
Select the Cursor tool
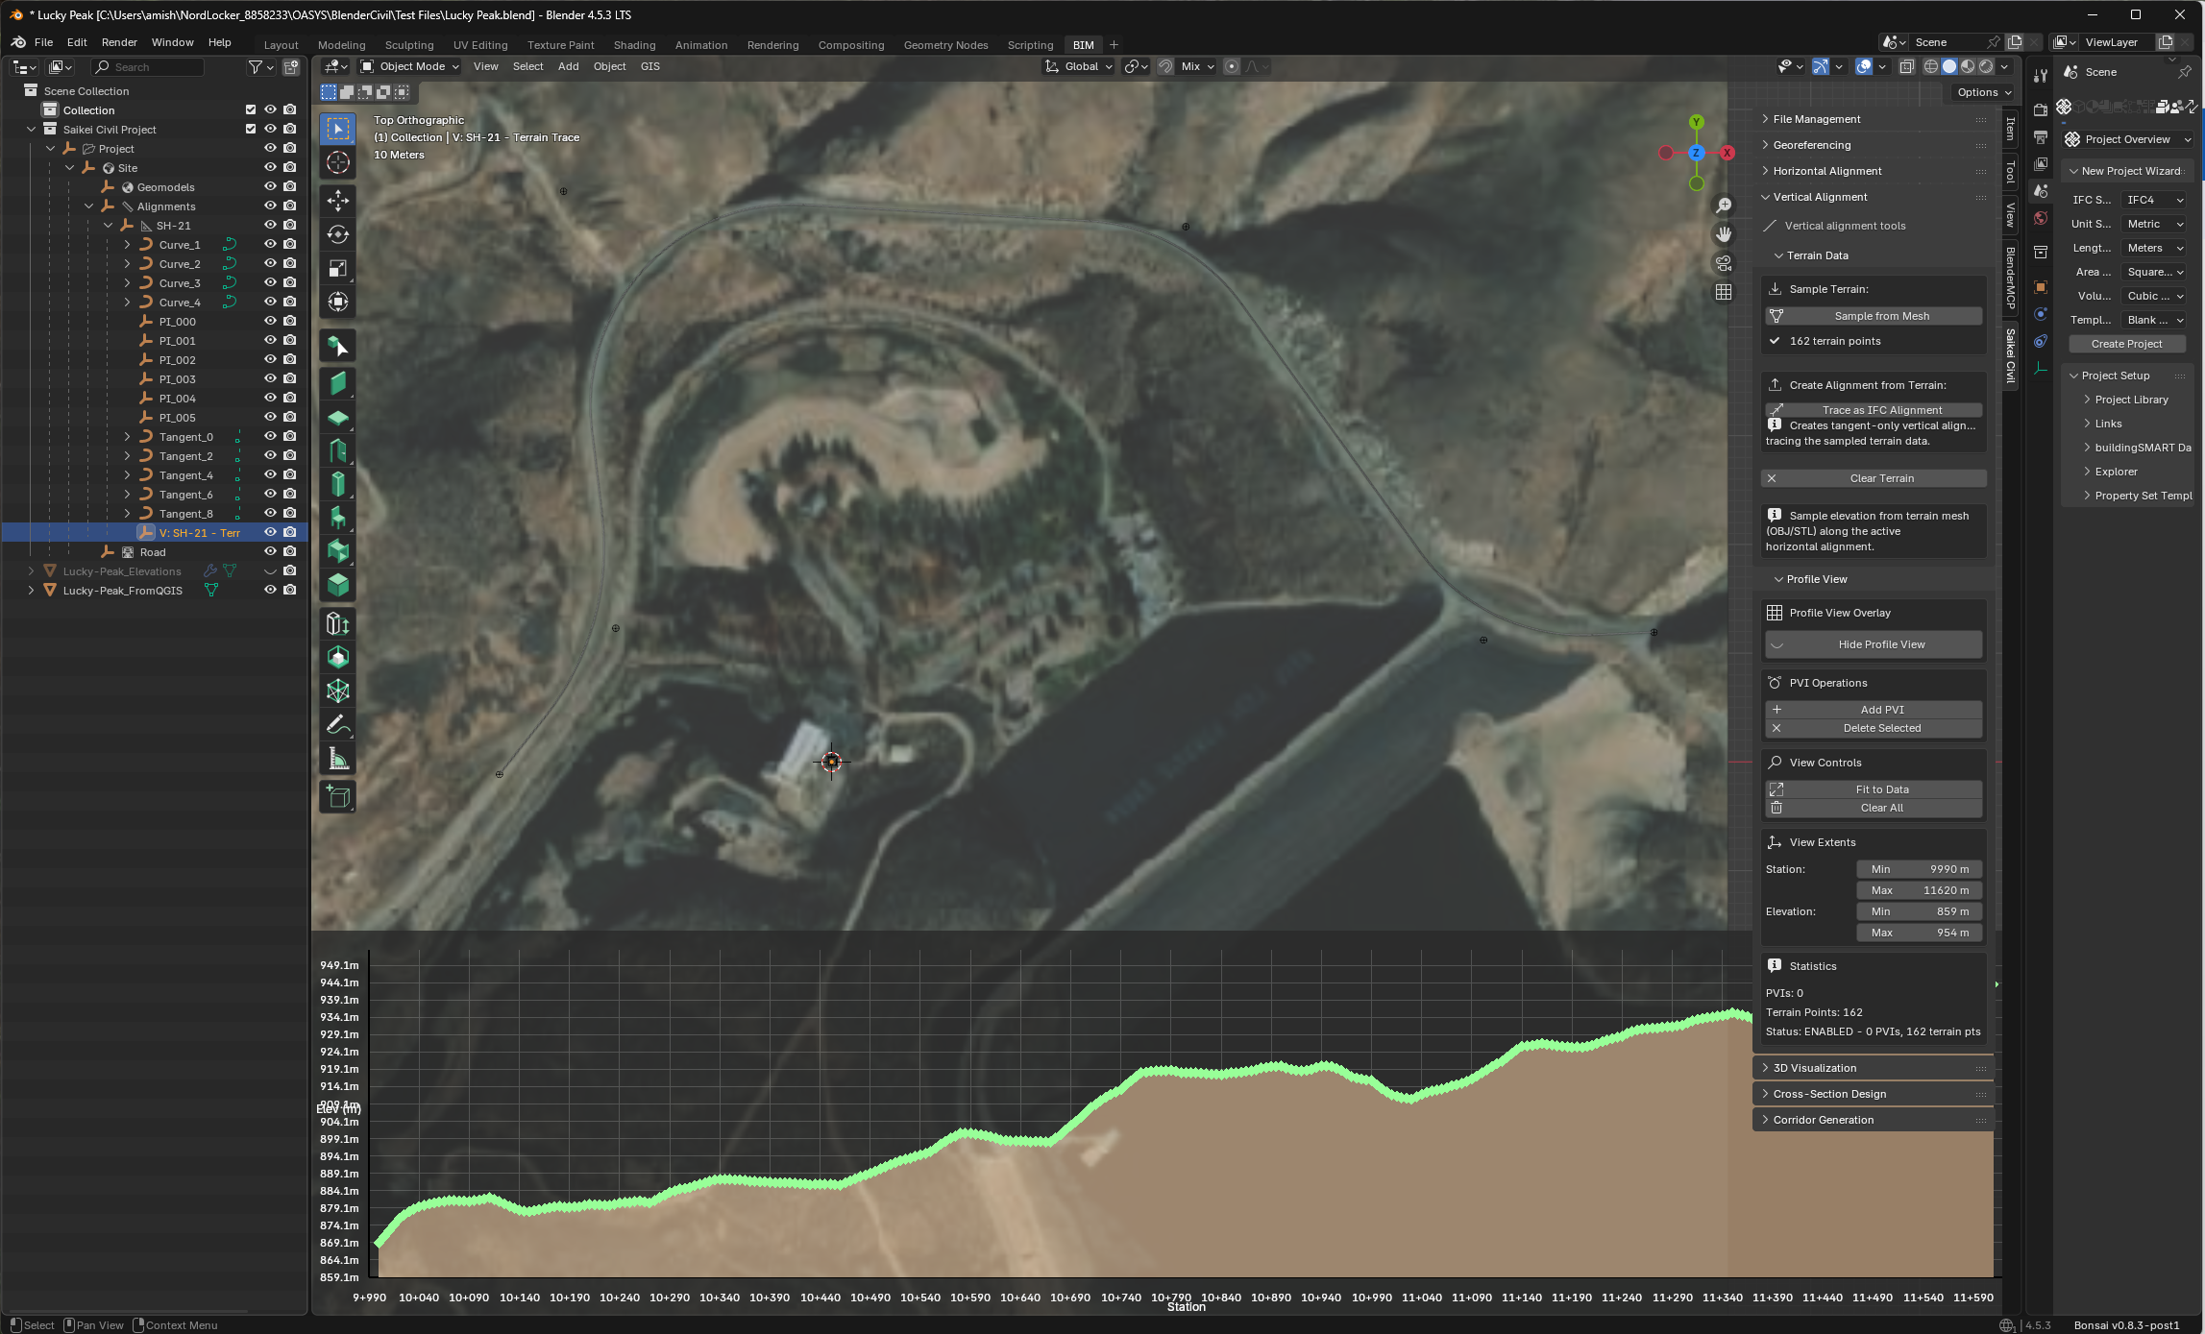point(337,162)
